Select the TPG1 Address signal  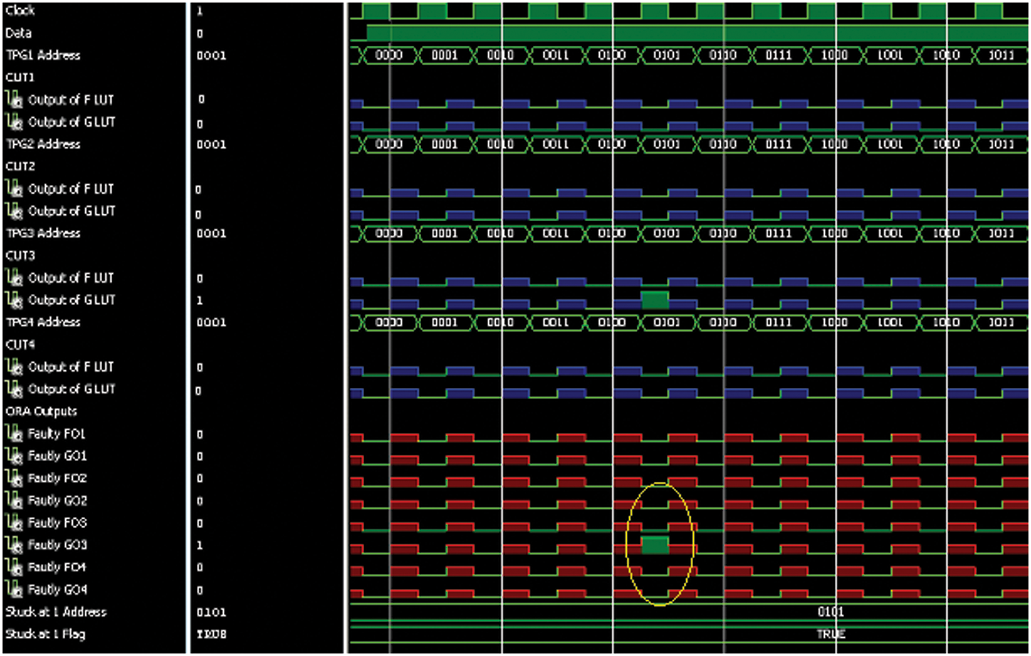pyautogui.click(x=43, y=55)
